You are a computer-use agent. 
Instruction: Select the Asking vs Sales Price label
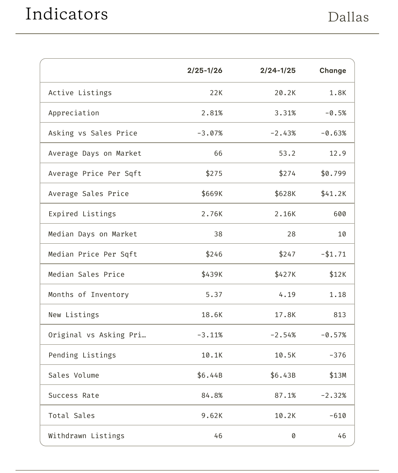point(93,133)
